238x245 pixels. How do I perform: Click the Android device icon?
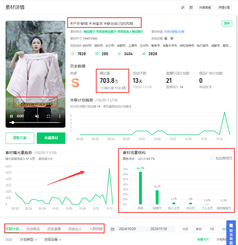[172, 38]
